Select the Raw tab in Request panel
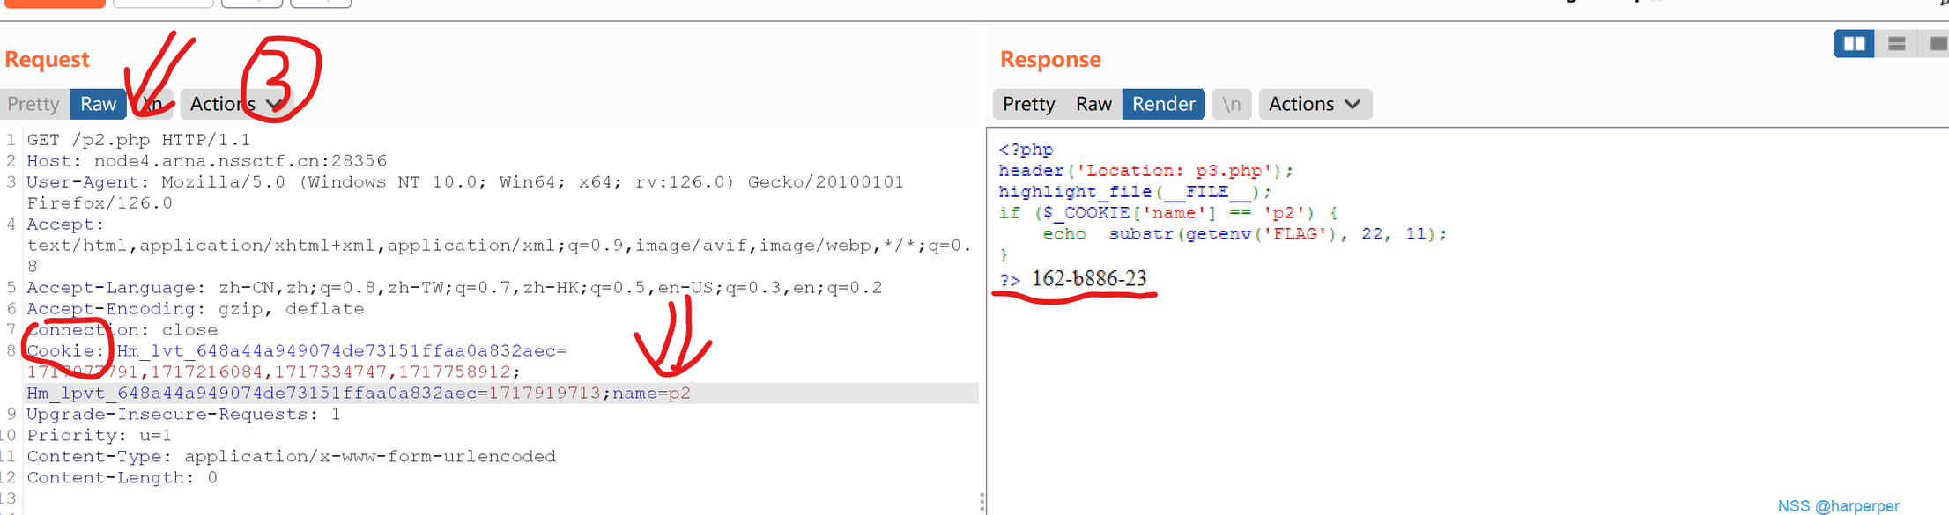1949x515 pixels. [98, 104]
